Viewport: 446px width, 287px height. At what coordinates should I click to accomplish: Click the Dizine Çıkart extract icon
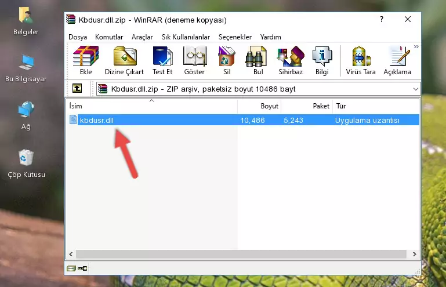[x=124, y=60]
